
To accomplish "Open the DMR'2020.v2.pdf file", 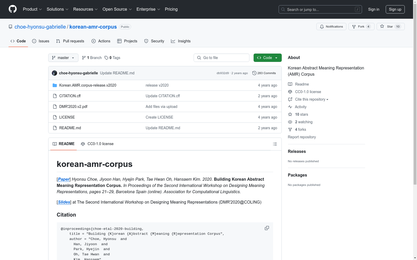I will point(73,107).
